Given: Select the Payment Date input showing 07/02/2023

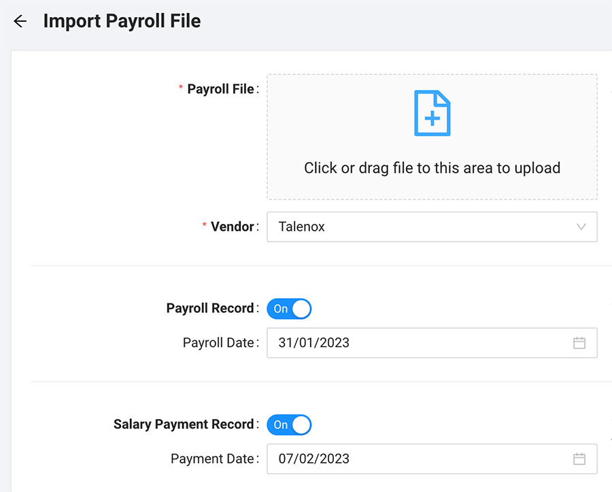Looking at the screenshot, I should coord(408,459).
